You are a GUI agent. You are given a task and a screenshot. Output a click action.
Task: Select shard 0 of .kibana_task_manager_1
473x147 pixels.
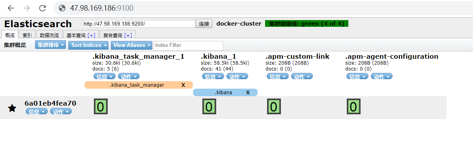pos(101,107)
